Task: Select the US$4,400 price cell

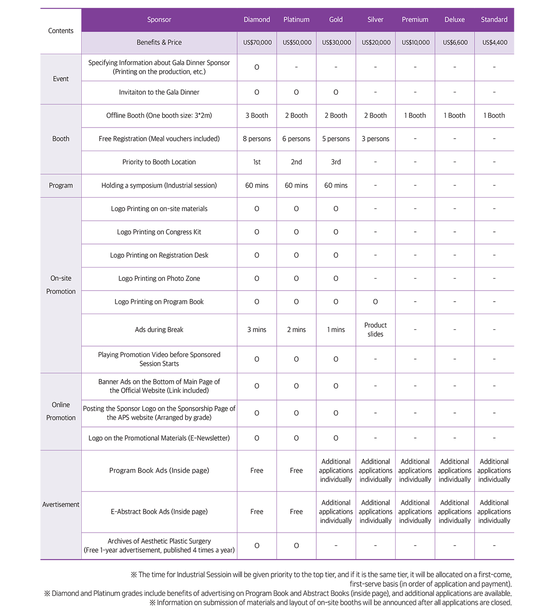Action: (494, 43)
